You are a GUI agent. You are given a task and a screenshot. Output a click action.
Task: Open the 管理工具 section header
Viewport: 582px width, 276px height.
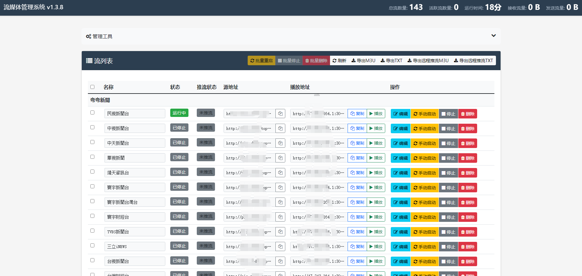(99, 36)
